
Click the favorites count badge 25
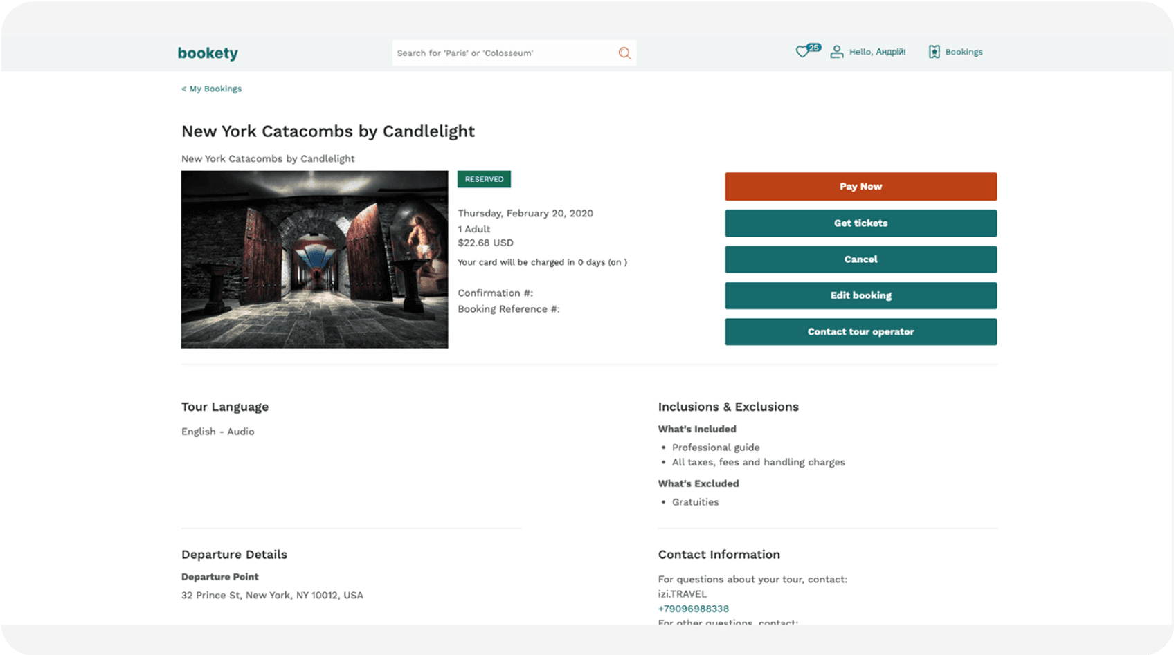pos(813,48)
